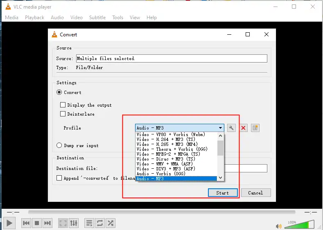Click VLC cone icon in main title bar
Screen dimensions: 323x230
(x=8, y=7)
